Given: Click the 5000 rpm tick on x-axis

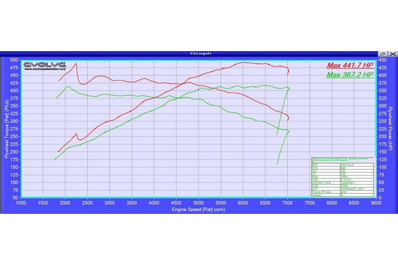Looking at the screenshot, I should coord(199,203).
